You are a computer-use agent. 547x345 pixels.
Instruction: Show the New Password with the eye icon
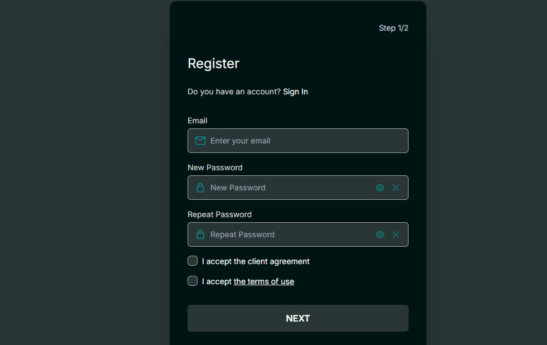(x=380, y=188)
